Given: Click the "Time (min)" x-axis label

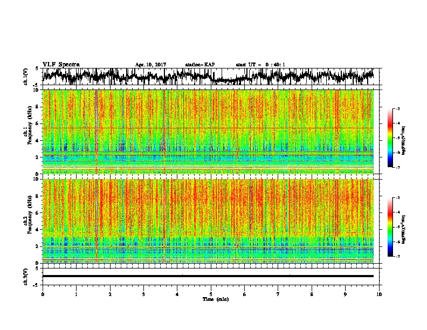Looking at the screenshot, I should point(216,299).
